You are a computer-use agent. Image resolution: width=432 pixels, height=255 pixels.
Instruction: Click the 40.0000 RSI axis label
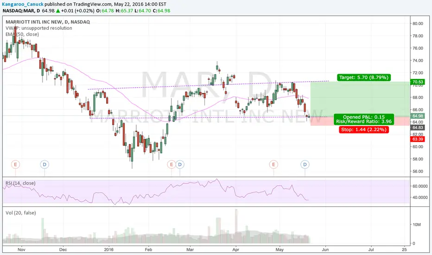pyautogui.click(x=420, y=198)
